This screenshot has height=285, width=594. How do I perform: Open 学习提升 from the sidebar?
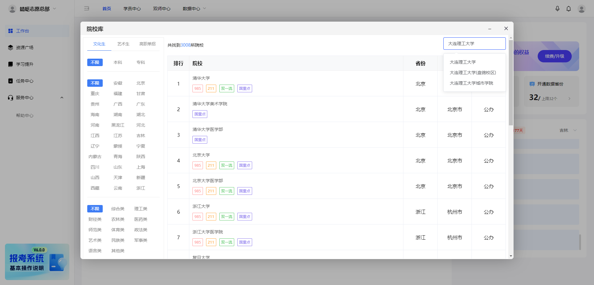click(25, 64)
